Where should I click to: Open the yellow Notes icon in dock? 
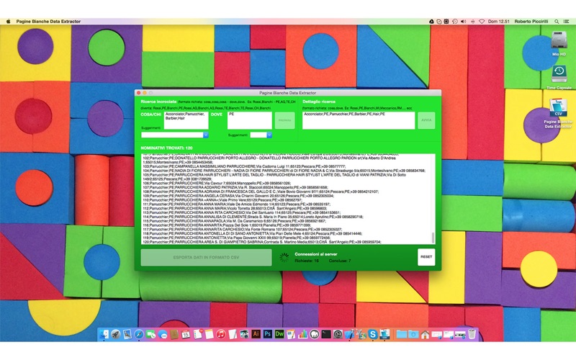pos(210,334)
